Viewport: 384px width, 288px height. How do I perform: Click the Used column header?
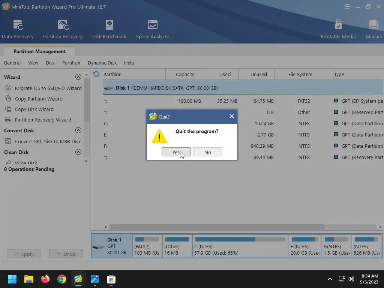(220, 74)
